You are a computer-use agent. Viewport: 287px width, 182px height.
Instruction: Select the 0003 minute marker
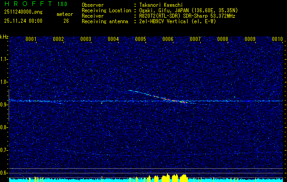(86, 39)
